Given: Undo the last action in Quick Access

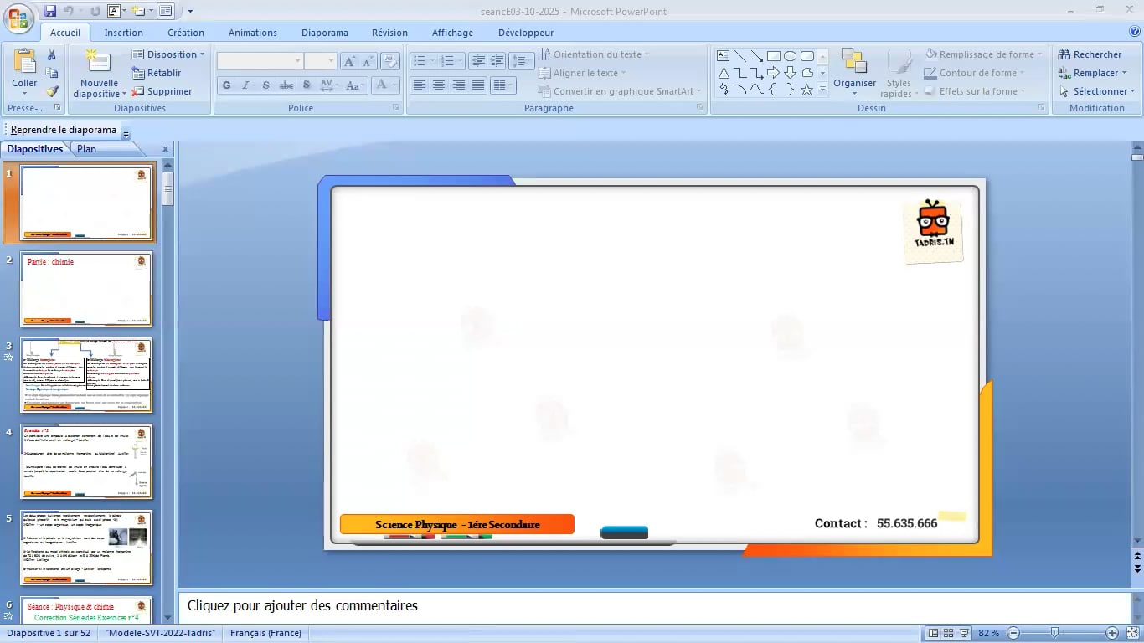Looking at the screenshot, I should click(69, 11).
